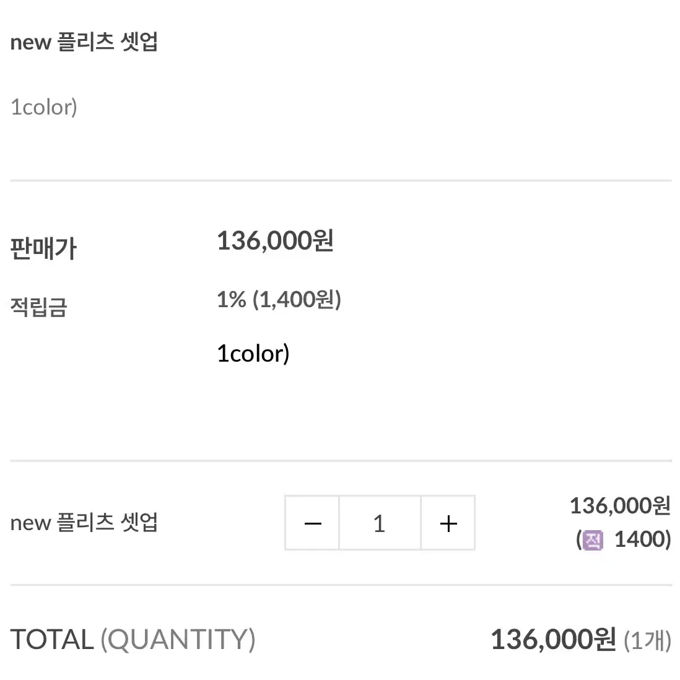Click the (QUANTITY) text
This screenshot has height=680, width=680.
(178, 640)
